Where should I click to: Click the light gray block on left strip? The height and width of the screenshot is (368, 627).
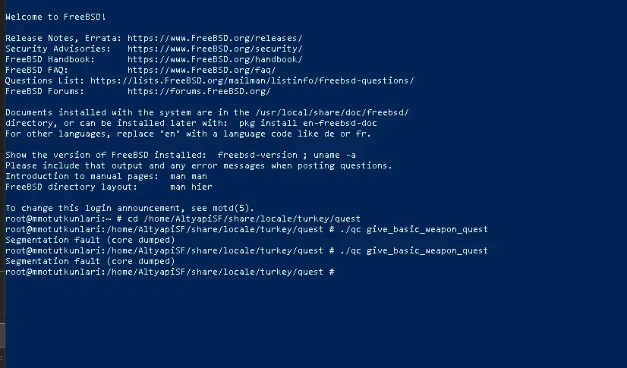click(x=2, y=335)
